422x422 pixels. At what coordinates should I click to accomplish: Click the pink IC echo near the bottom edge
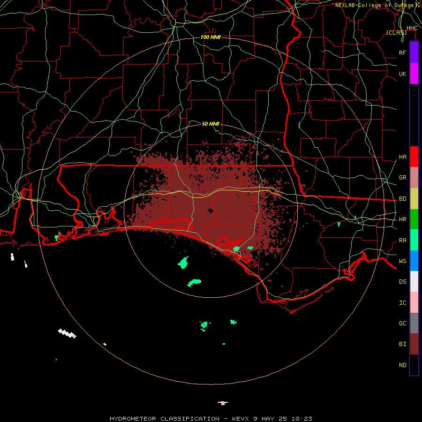(x=223, y=403)
